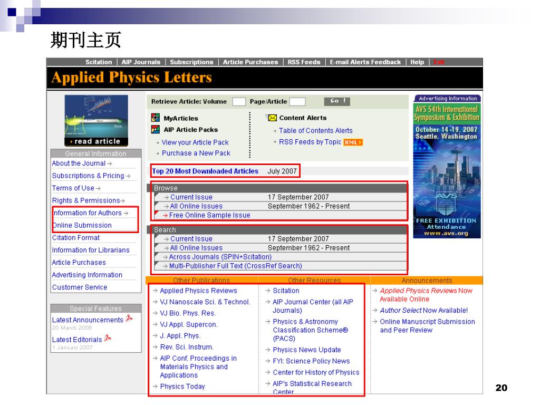Open AIP Journals in the top navigation
540x405 pixels.
click(141, 62)
